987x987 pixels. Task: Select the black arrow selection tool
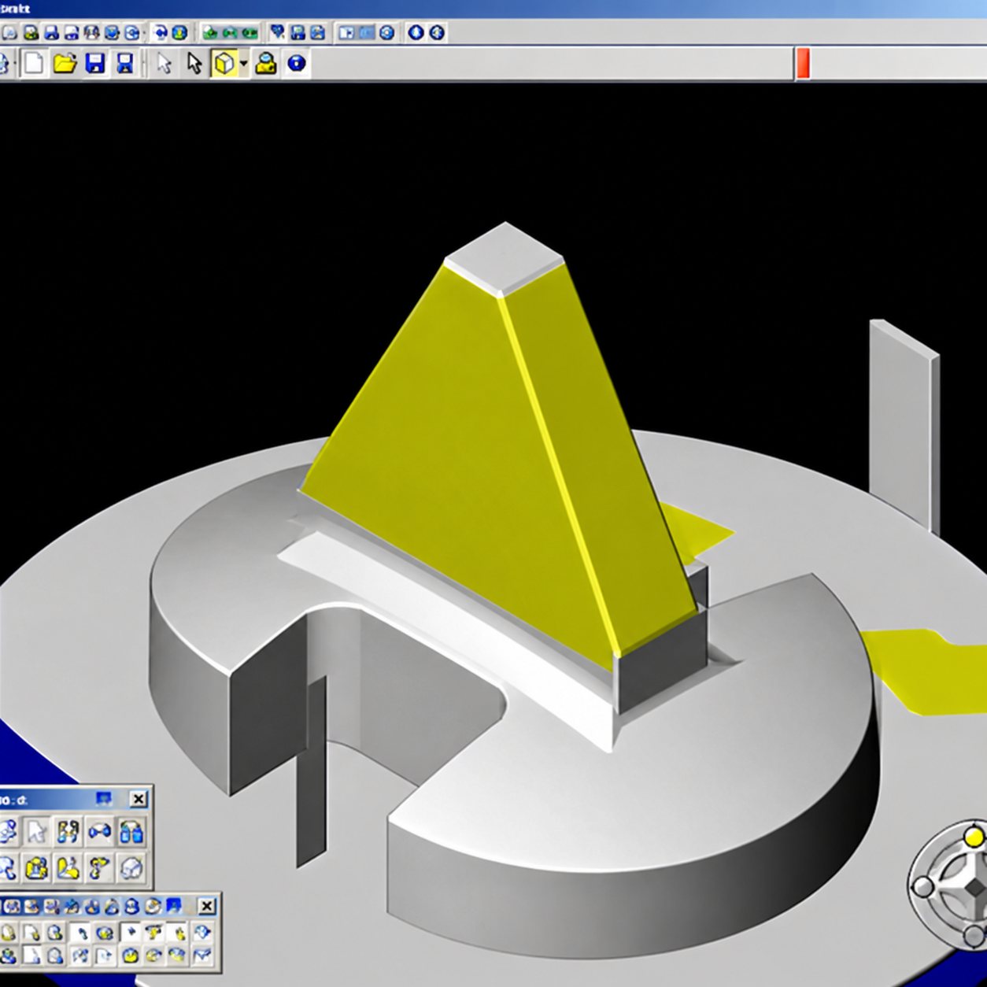[x=194, y=63]
